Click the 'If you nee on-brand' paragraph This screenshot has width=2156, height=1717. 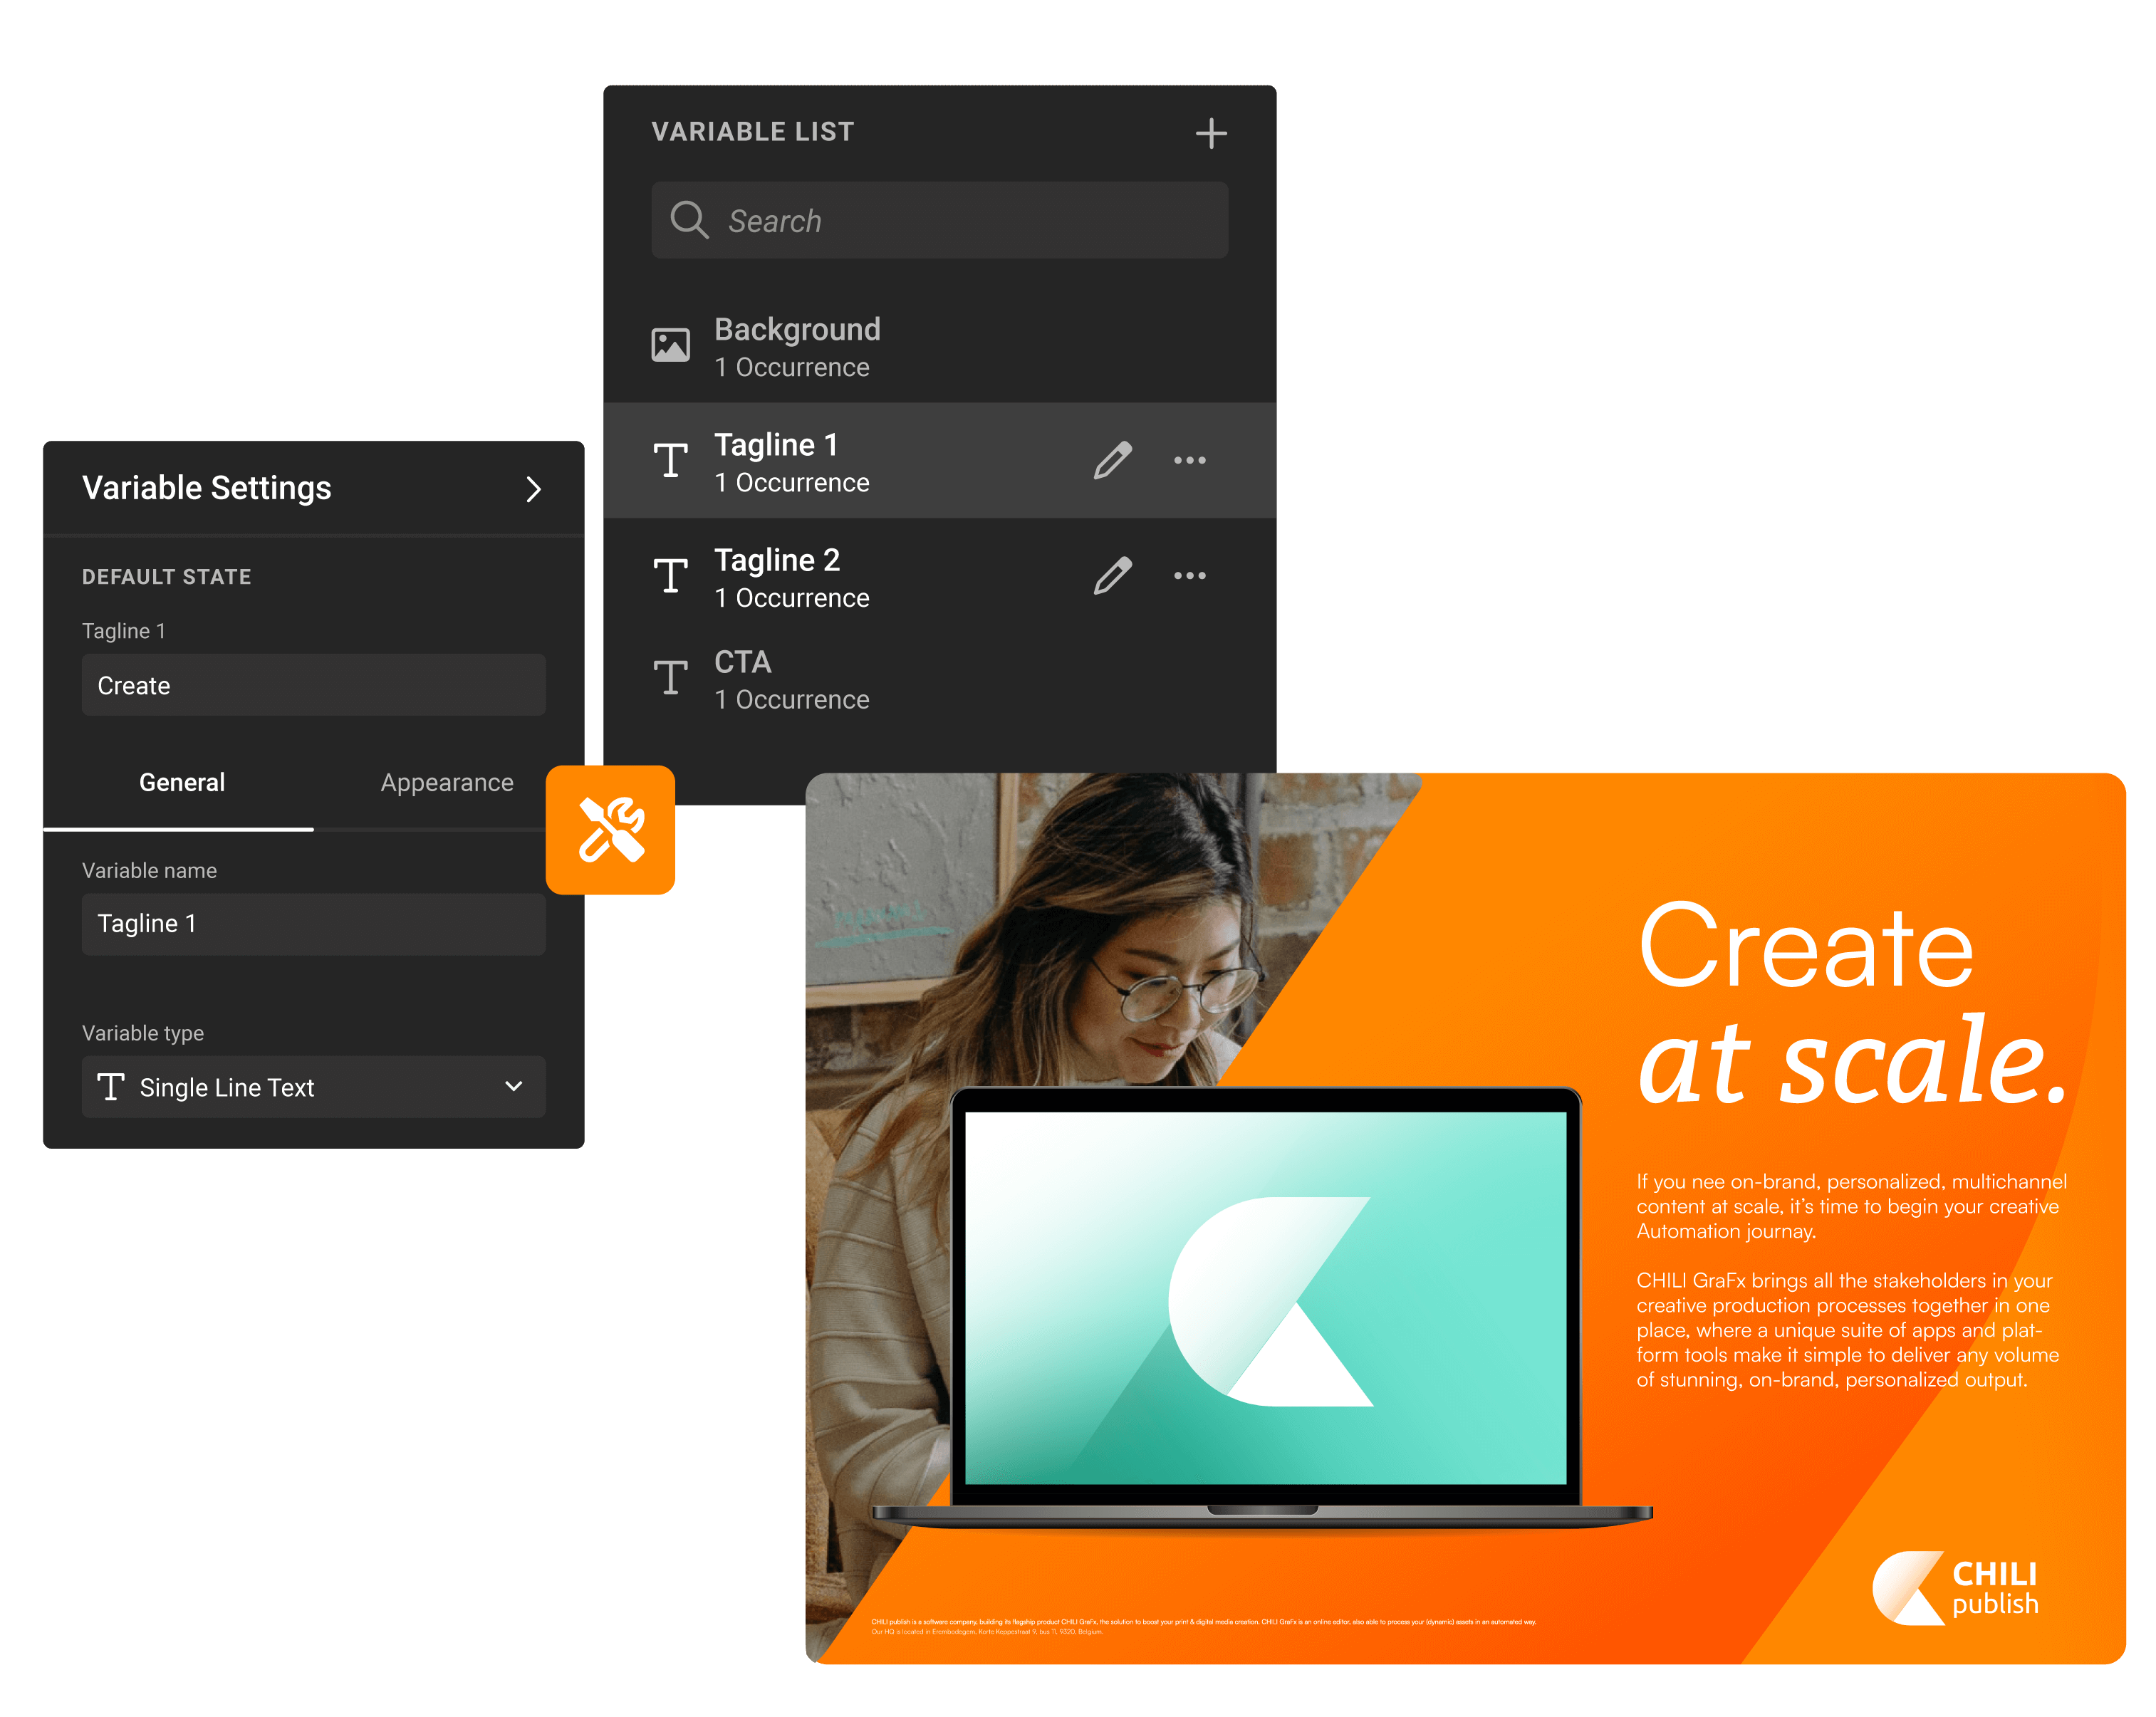tap(1851, 1207)
